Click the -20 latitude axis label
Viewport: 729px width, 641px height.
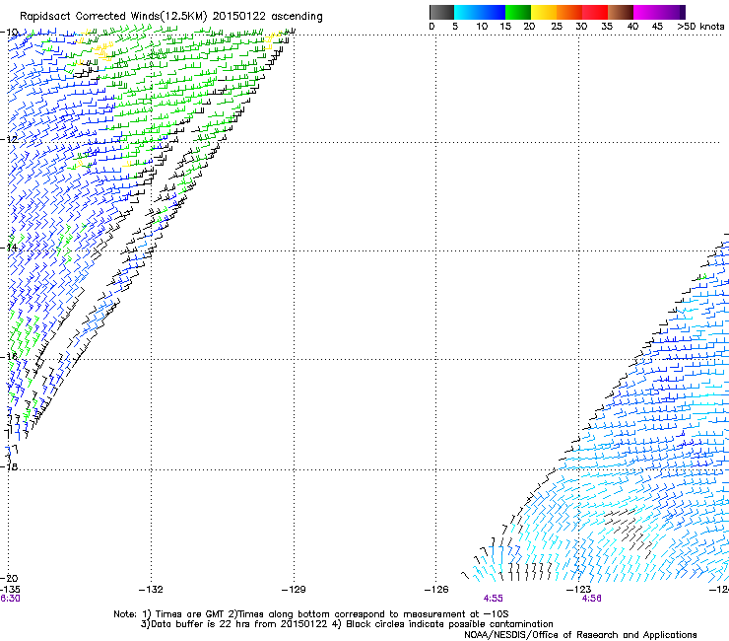point(9,578)
